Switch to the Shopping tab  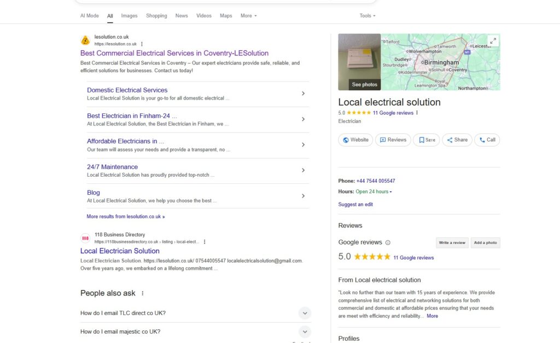pos(156,16)
